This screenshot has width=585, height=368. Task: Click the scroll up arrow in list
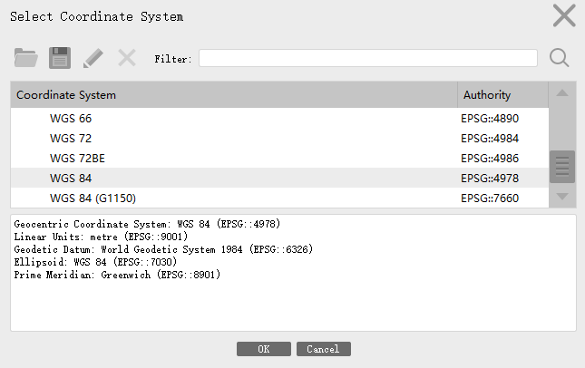[562, 93]
